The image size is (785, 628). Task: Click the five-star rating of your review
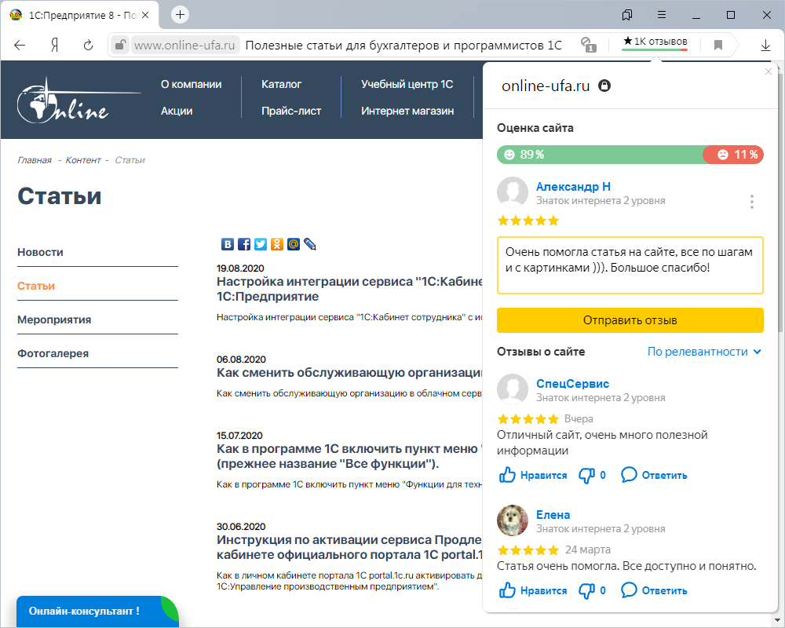coord(528,221)
